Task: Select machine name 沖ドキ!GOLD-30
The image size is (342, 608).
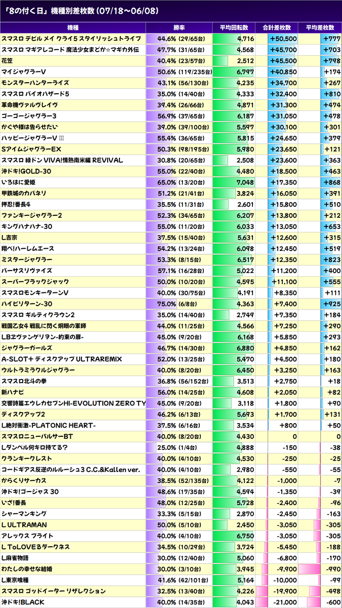Action: (x=26, y=171)
